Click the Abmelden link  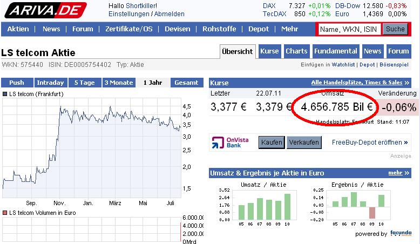coord(170,14)
